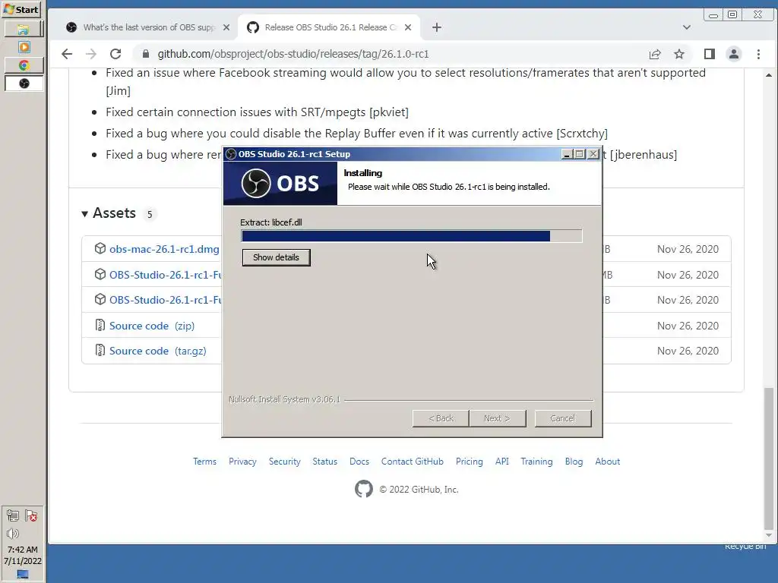The height and width of the screenshot is (583, 778).
Task: Open the Action Center flag tray icon
Action: tap(31, 515)
